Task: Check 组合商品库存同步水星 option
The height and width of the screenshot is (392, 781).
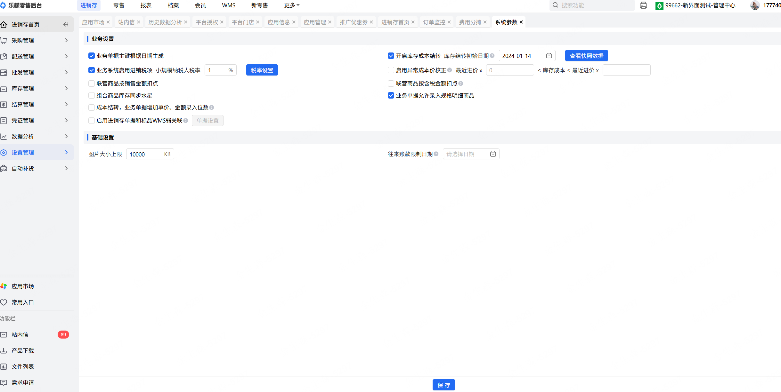Action: [x=92, y=95]
